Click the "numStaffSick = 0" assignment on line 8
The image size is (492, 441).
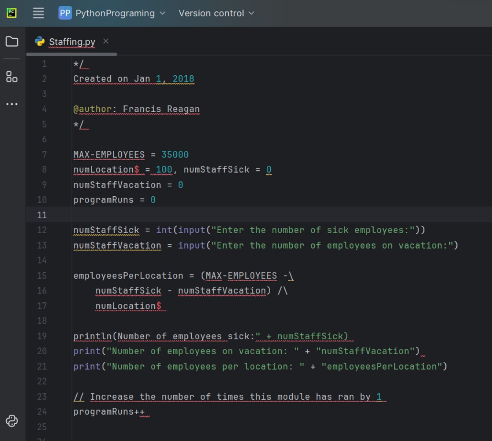227,169
